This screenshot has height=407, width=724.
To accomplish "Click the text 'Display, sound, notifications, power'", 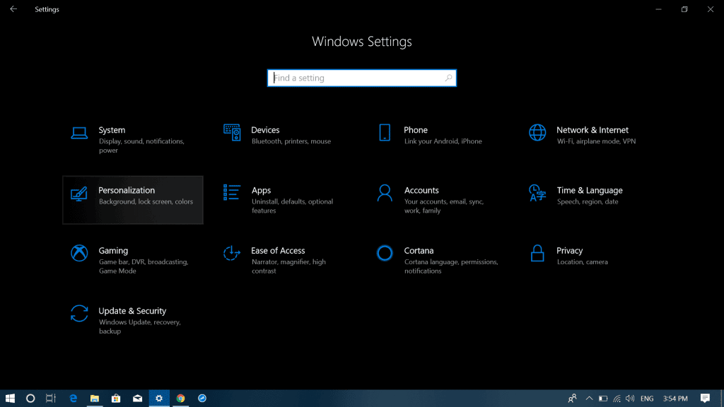I will (141, 146).
